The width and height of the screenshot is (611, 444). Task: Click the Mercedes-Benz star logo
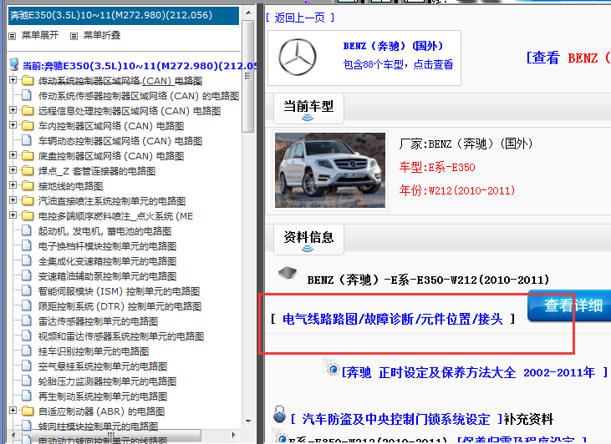298,58
